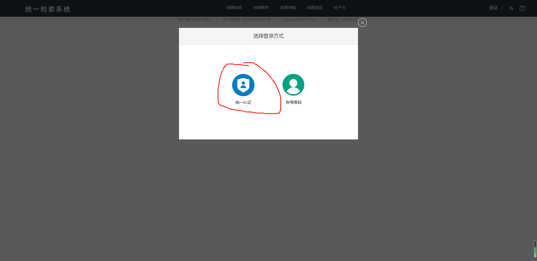Click 登录 in the top right
Screen dimensions: 537x261
[493, 8]
